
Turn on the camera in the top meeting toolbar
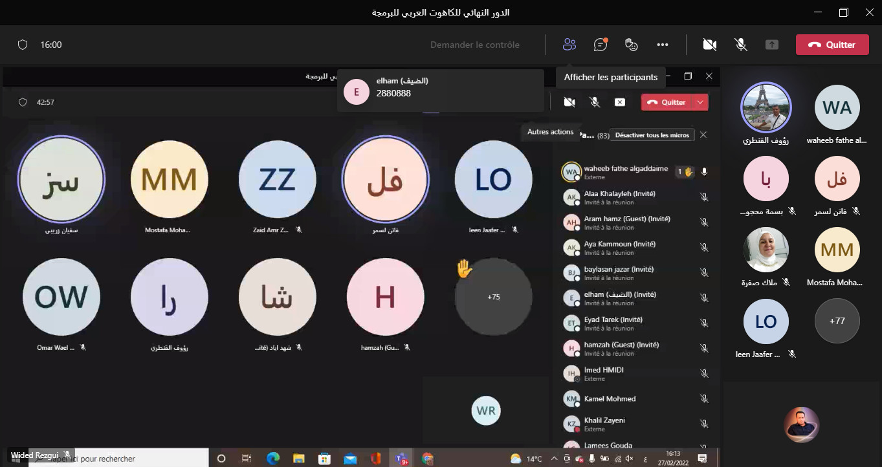click(710, 45)
